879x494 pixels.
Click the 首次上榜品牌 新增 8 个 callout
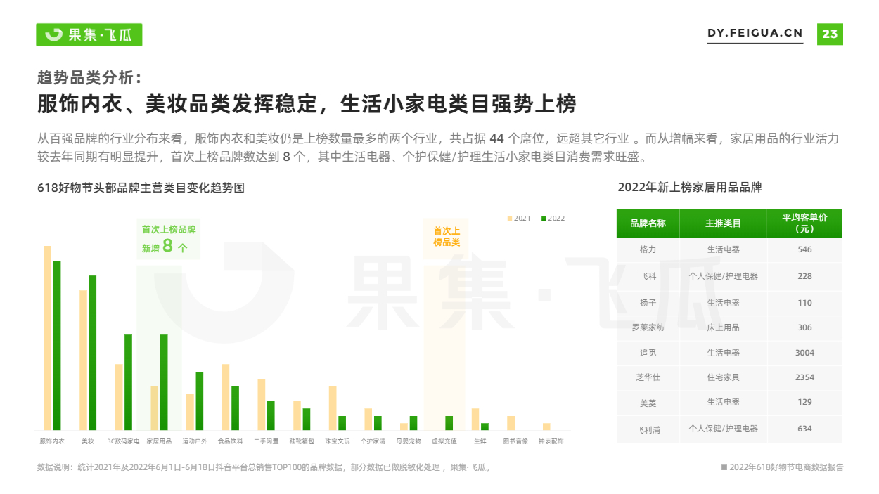pyautogui.click(x=168, y=239)
